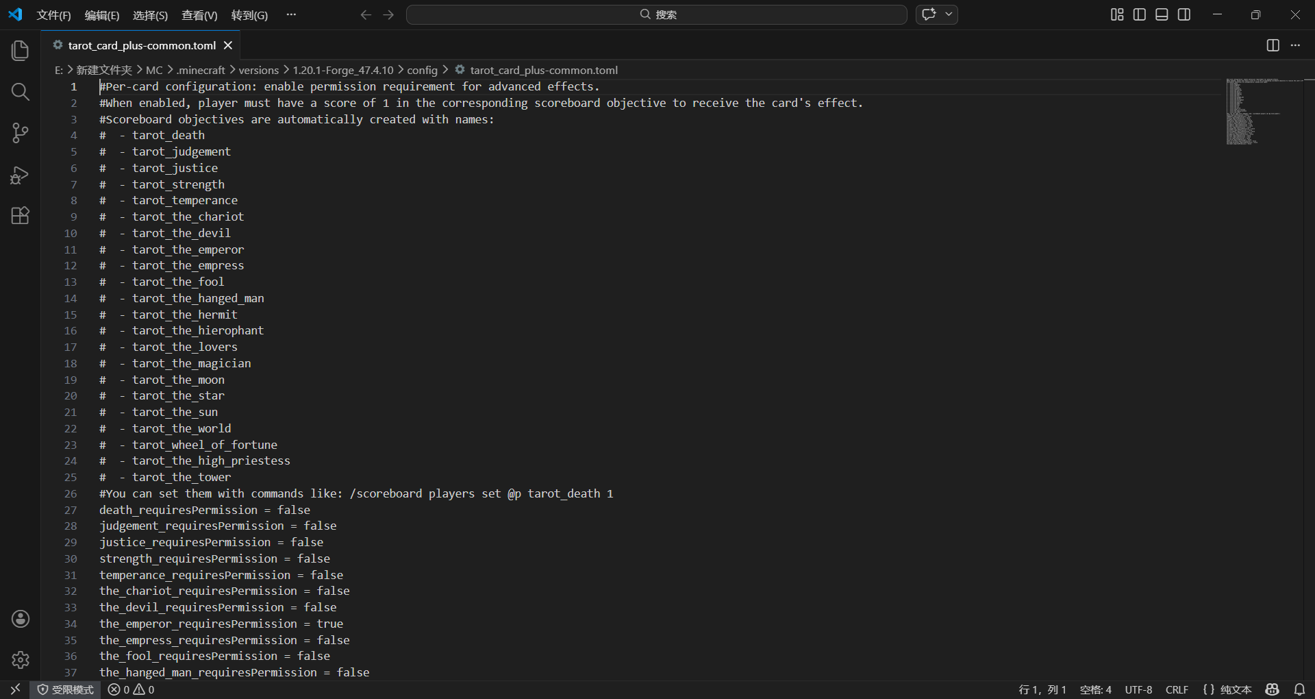This screenshot has height=699, width=1315.
Task: Open the Extensions view
Action: tap(21, 216)
